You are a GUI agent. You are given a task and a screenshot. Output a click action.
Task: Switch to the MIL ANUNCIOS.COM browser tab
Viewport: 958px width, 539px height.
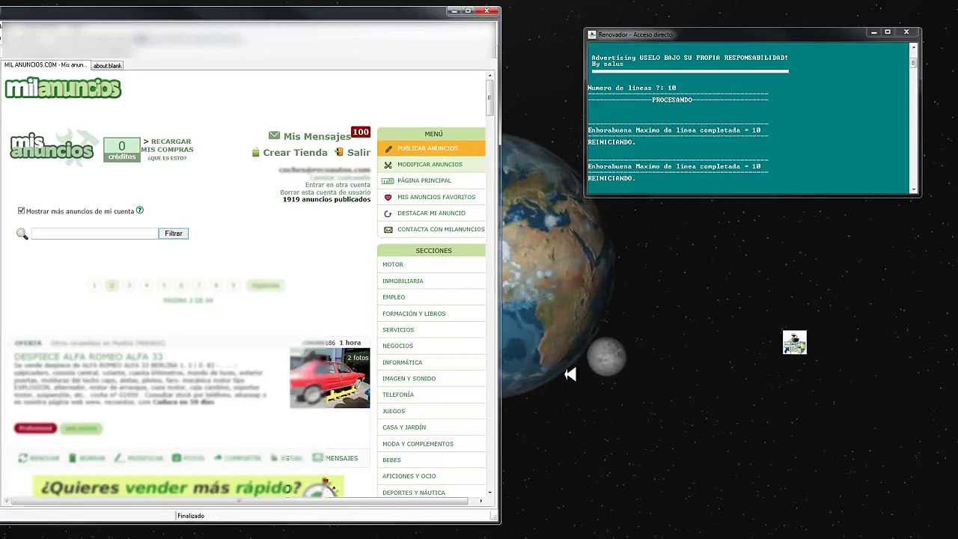(x=46, y=65)
